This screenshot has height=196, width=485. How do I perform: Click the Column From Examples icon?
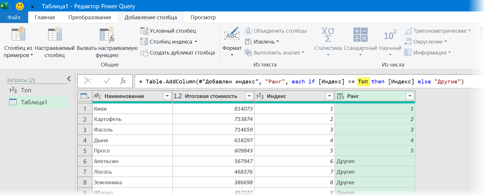18,34
